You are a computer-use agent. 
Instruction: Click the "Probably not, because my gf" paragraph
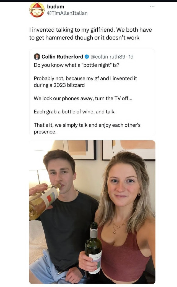(x=85, y=82)
